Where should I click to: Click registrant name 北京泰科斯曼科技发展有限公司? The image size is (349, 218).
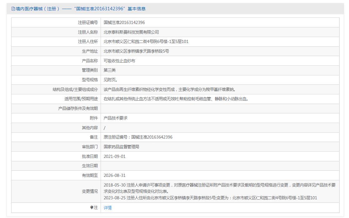pyautogui.click(x=131, y=32)
